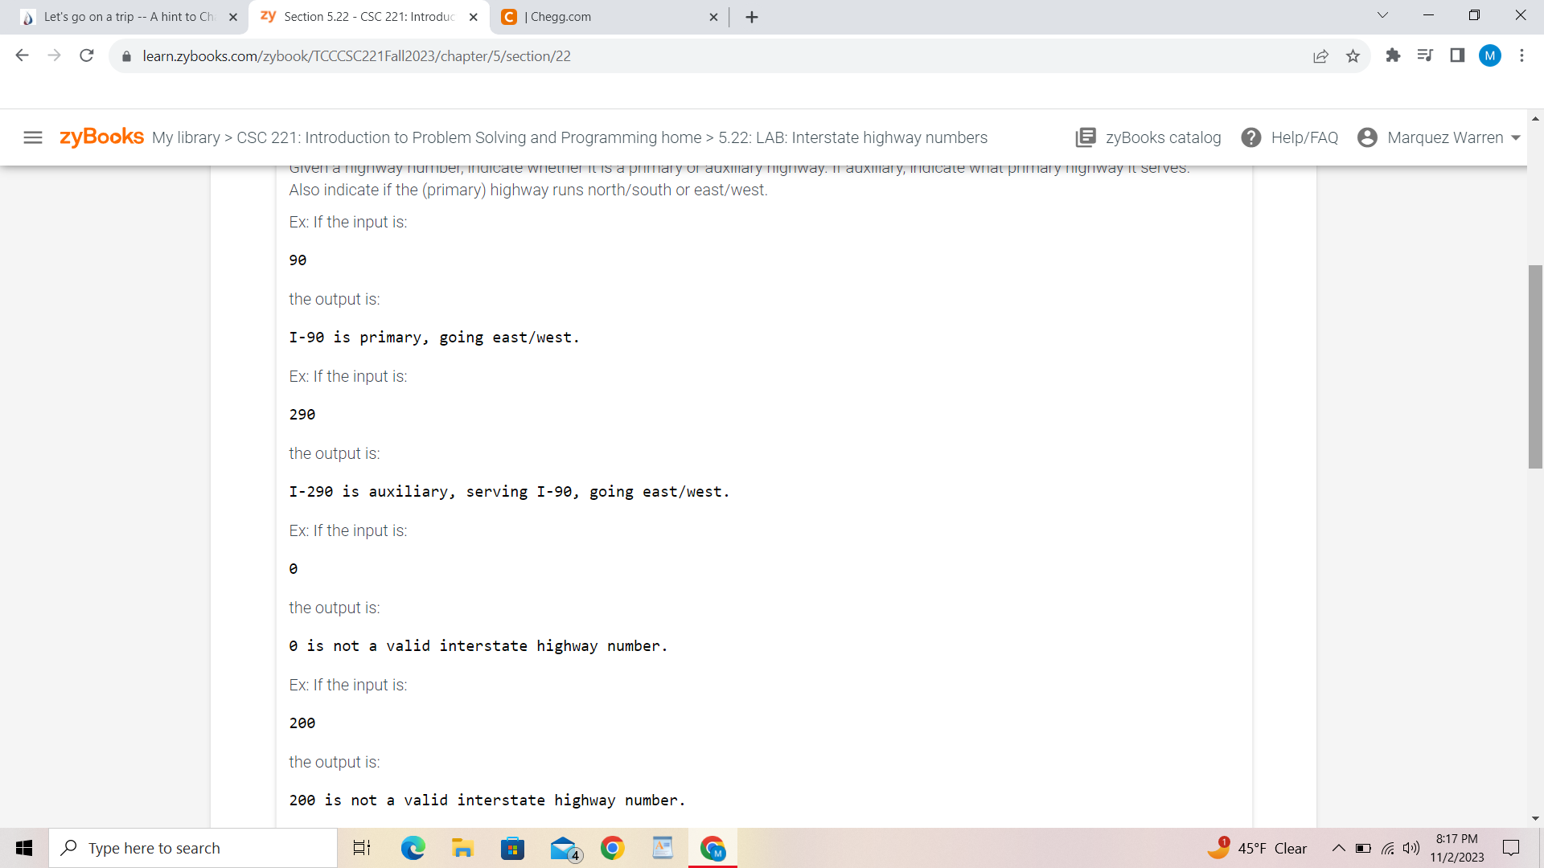Open the browser extensions puzzle icon
Screen dimensions: 1544x868
pos(1393,55)
